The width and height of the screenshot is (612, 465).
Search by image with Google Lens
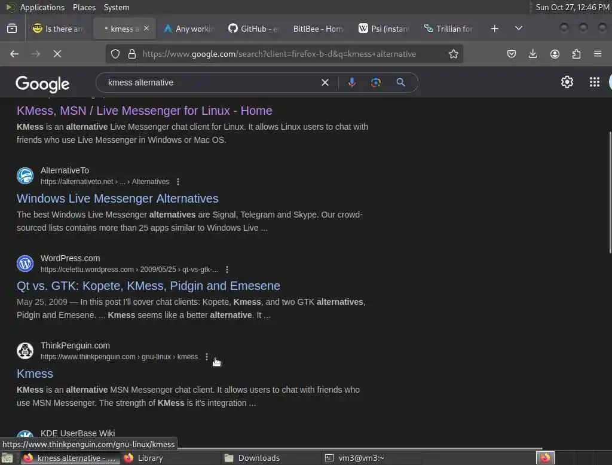coord(375,82)
